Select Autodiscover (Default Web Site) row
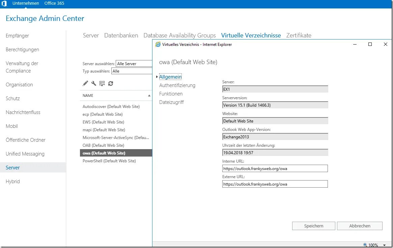The width and height of the screenshot is (393, 248). [116, 107]
